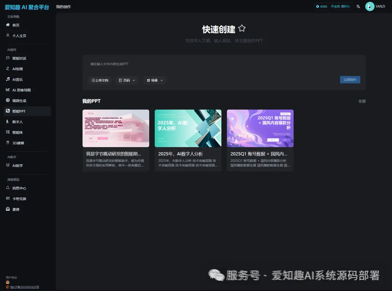Open the pink 我是字节跳动 PPT thumbnail
Viewport: 392px width, 291px height.
[116, 128]
